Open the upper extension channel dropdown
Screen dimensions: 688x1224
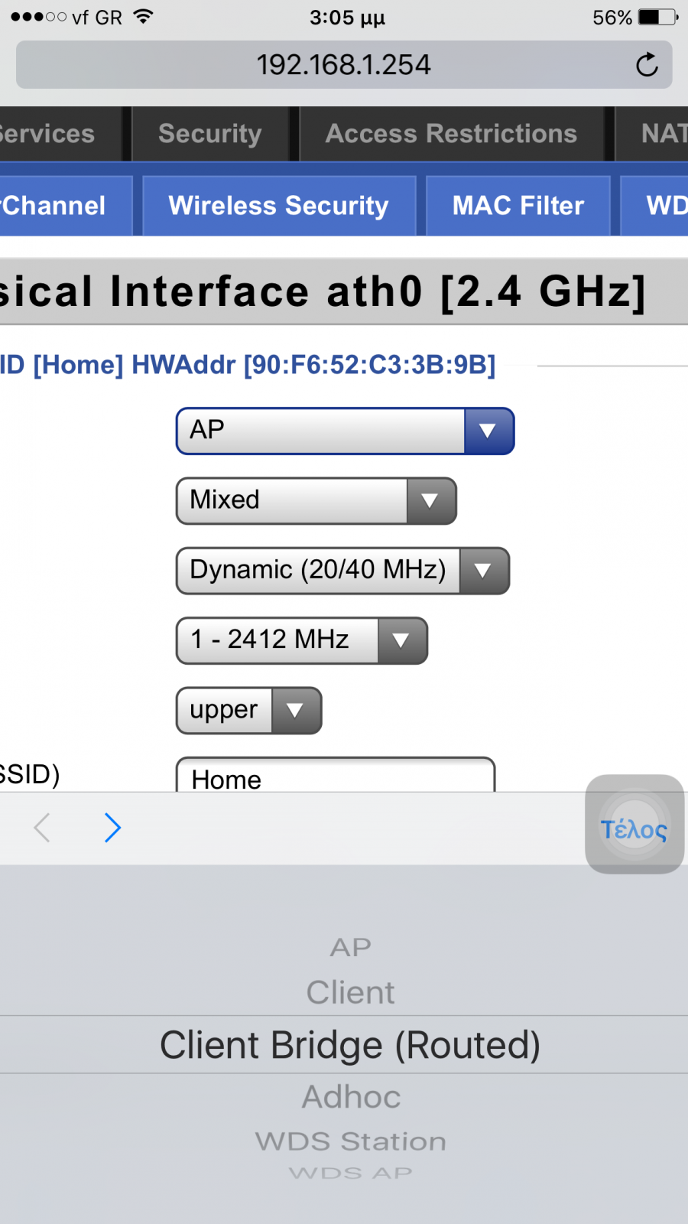[249, 711]
